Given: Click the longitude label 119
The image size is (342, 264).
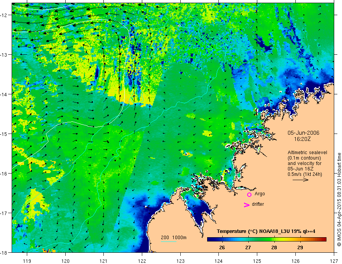Looking at the screenshot, I should tap(27, 261).
